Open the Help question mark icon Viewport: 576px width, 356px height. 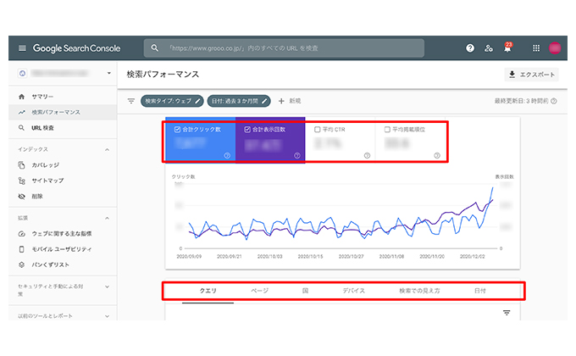click(470, 48)
